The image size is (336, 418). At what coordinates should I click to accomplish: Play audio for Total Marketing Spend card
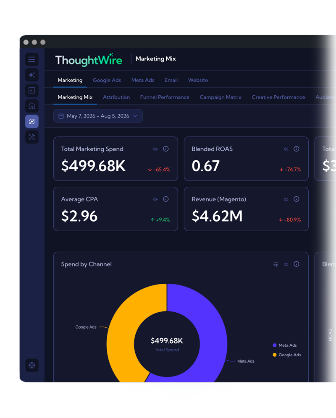(155, 149)
